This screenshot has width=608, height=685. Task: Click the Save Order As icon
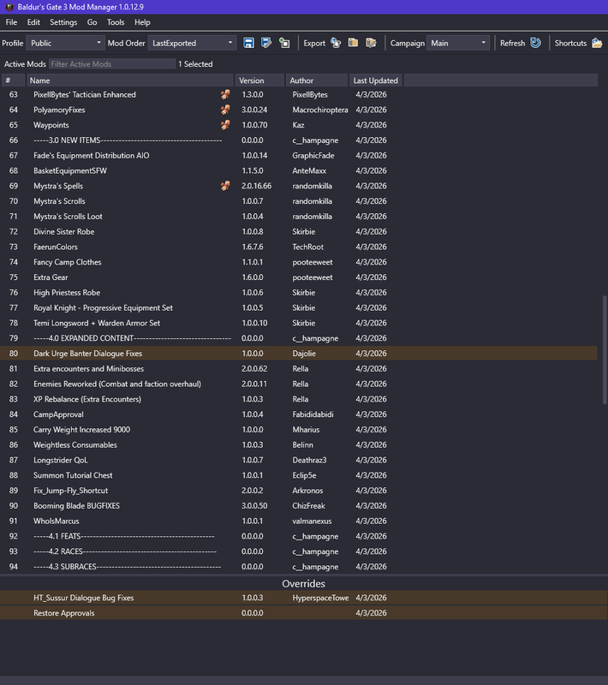(266, 43)
